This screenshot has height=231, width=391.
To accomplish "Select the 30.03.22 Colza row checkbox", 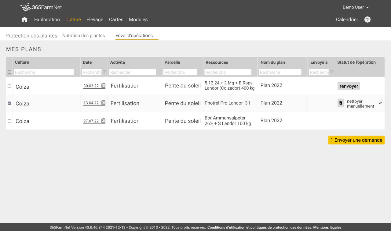I will pyautogui.click(x=9, y=86).
